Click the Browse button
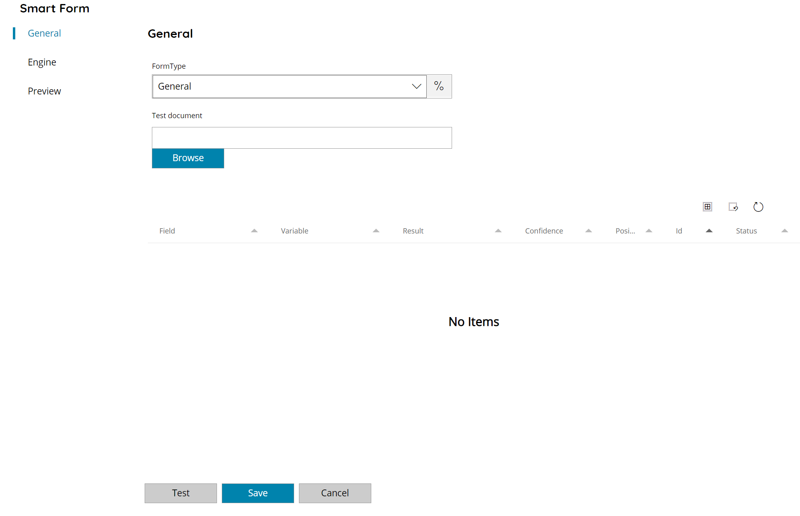Screen dimensions: 800x516 188,158
